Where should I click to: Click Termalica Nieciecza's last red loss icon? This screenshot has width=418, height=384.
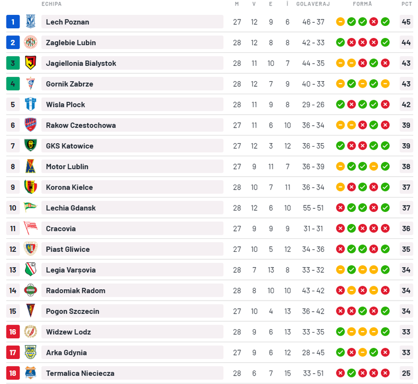click(385, 373)
